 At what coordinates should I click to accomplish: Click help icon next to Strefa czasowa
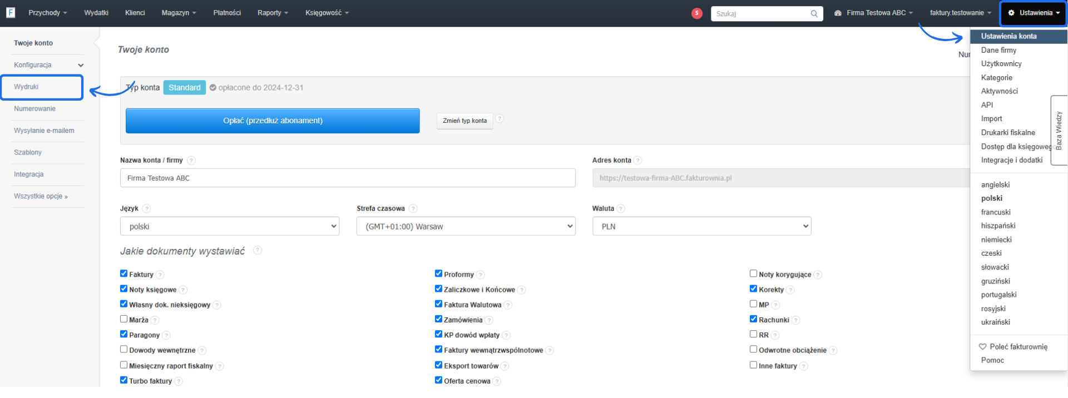pyautogui.click(x=413, y=209)
